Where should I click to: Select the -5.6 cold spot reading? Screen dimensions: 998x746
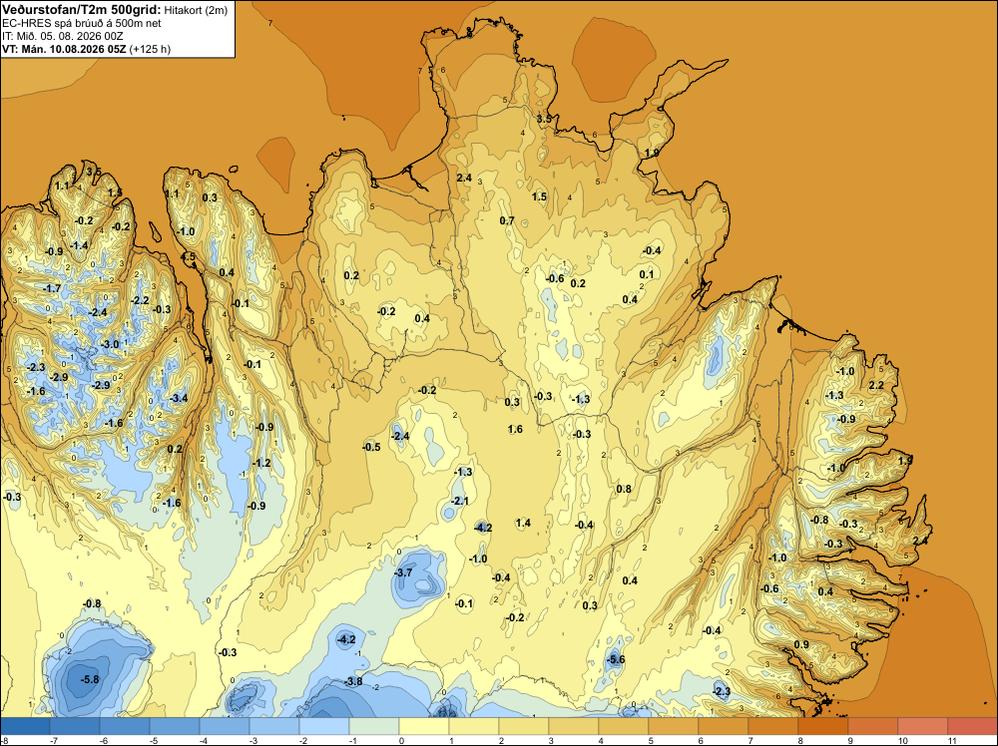pyautogui.click(x=616, y=659)
